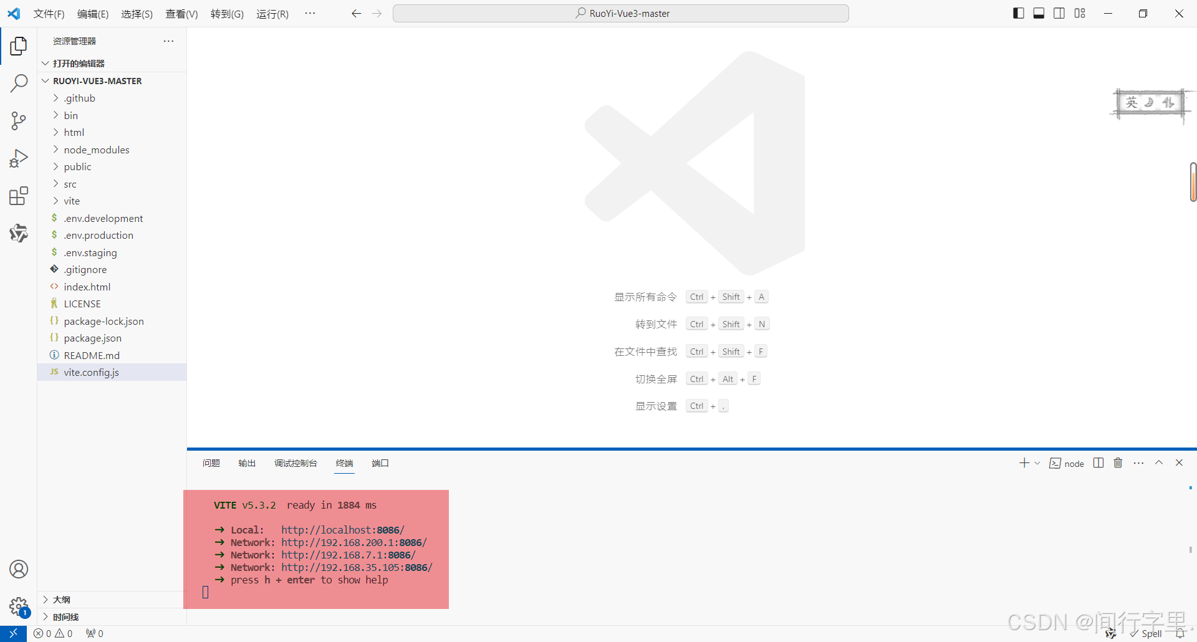Image resolution: width=1197 pixels, height=642 pixels.
Task: Switch to the 终端 panel tab
Action: coord(344,463)
